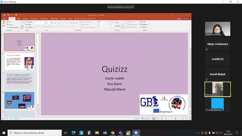
Task: Toggle Comments pane in status bar
Action: click(146, 119)
